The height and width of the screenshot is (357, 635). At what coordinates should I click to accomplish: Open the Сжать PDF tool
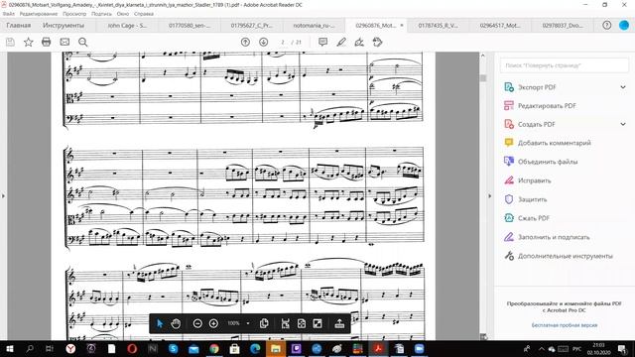534,218
